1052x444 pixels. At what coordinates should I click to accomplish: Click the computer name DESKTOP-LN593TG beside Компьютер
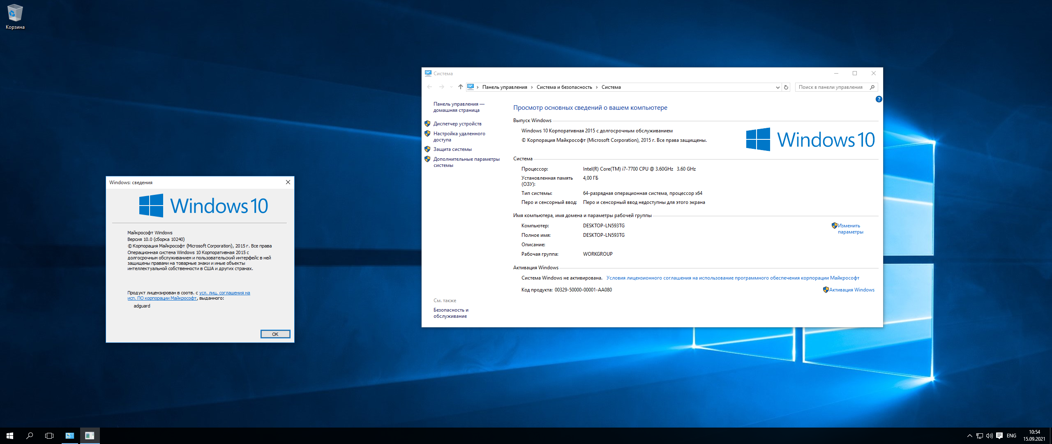pyautogui.click(x=604, y=226)
